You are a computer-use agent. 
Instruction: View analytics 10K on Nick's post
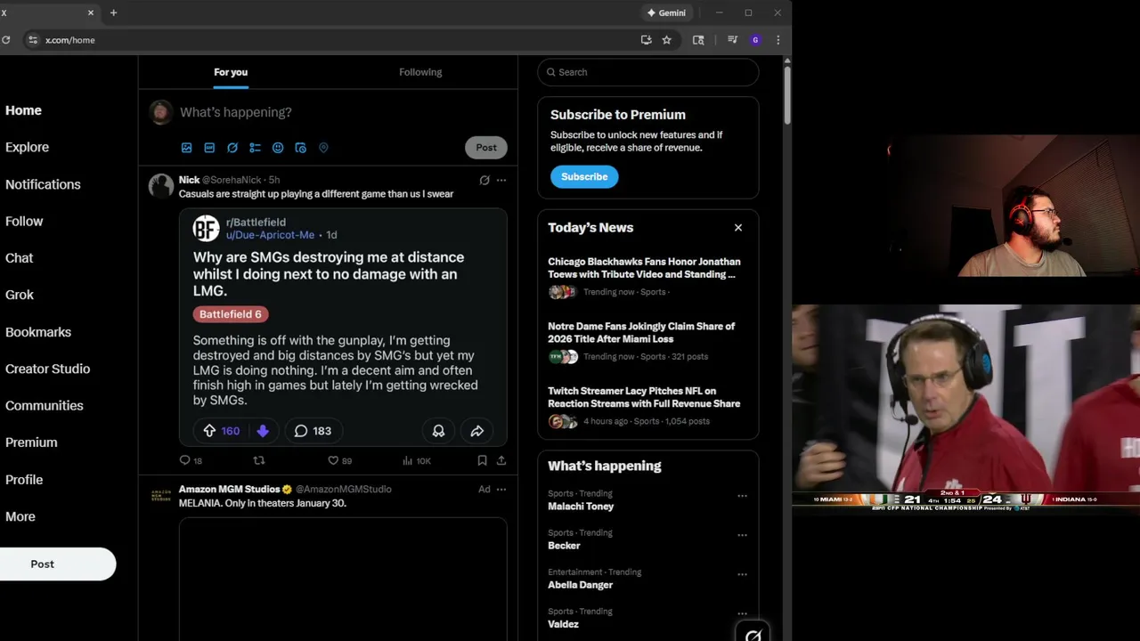pyautogui.click(x=416, y=460)
